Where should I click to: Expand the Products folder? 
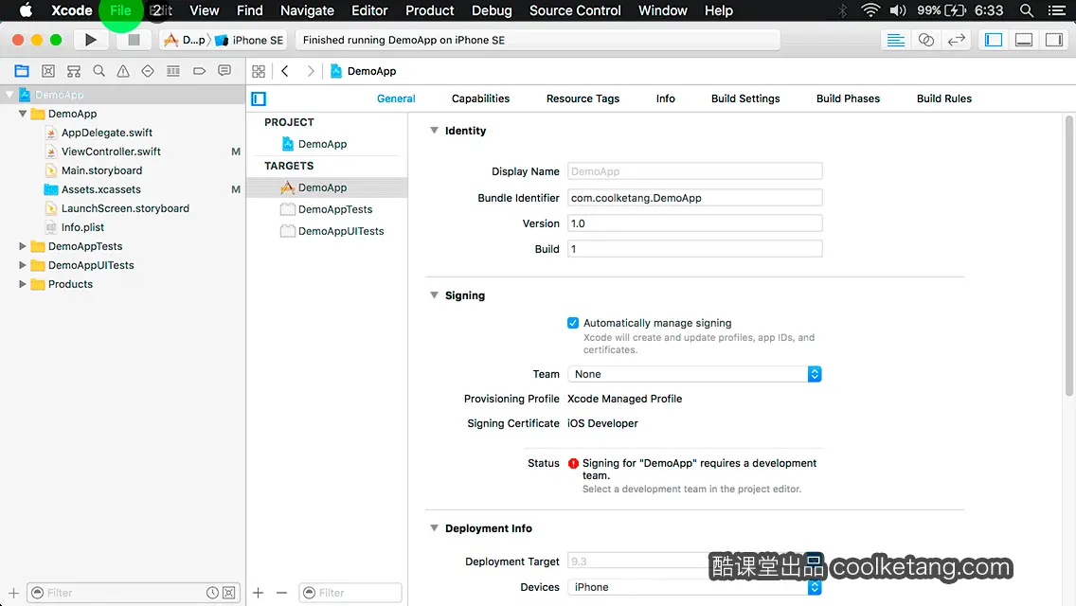(x=23, y=283)
